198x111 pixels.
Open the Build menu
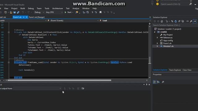click(23, 8)
